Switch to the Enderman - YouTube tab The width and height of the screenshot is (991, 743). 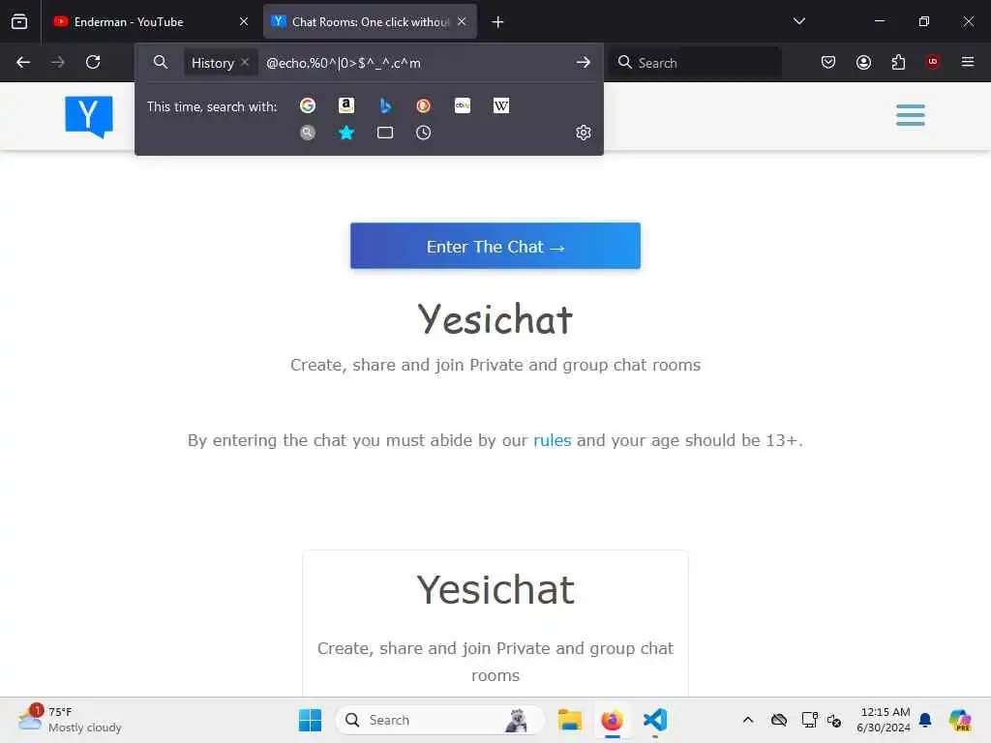(x=152, y=22)
